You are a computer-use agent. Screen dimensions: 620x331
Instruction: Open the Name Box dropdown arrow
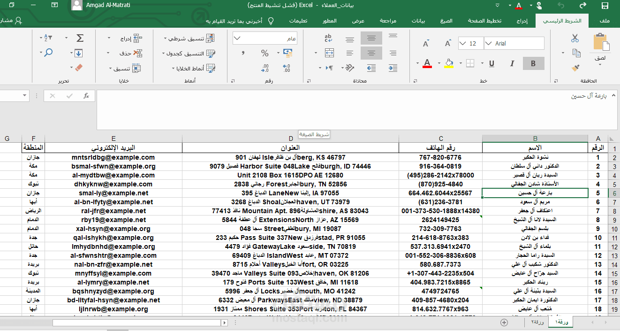[x=25, y=95]
